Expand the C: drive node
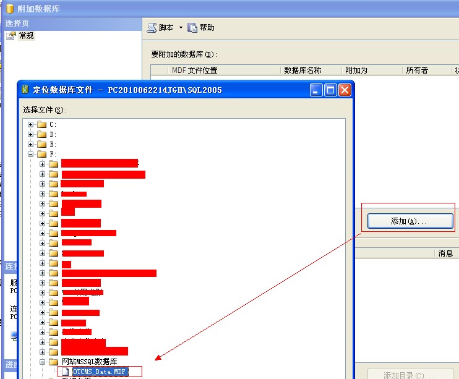 30,124
